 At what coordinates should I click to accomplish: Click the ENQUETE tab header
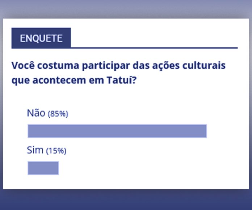(41, 38)
